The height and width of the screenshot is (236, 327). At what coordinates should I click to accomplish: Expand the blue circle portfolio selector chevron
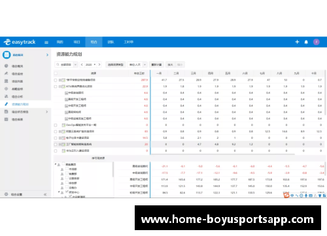pos(47,55)
